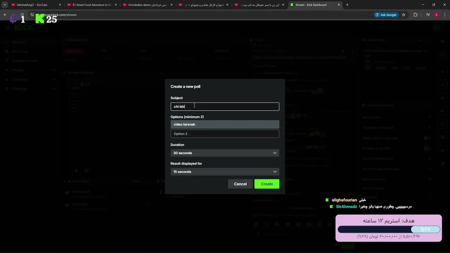This screenshot has width=450, height=253.
Task: Click the poll Subject text field
Action: click(225, 106)
